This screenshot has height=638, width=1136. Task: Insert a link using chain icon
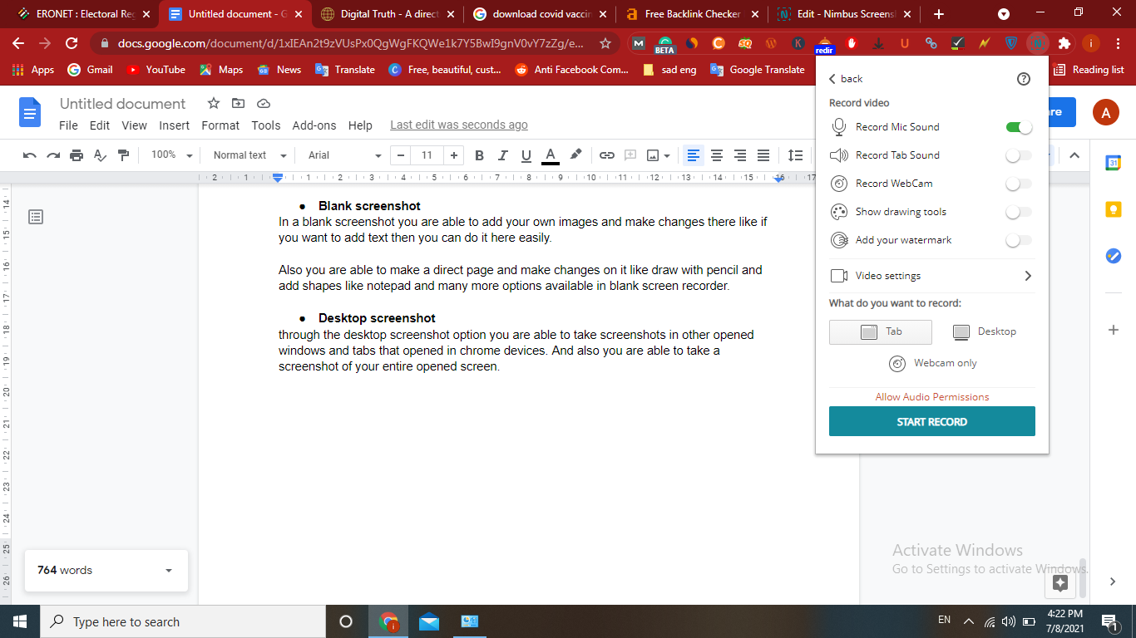pyautogui.click(x=607, y=155)
